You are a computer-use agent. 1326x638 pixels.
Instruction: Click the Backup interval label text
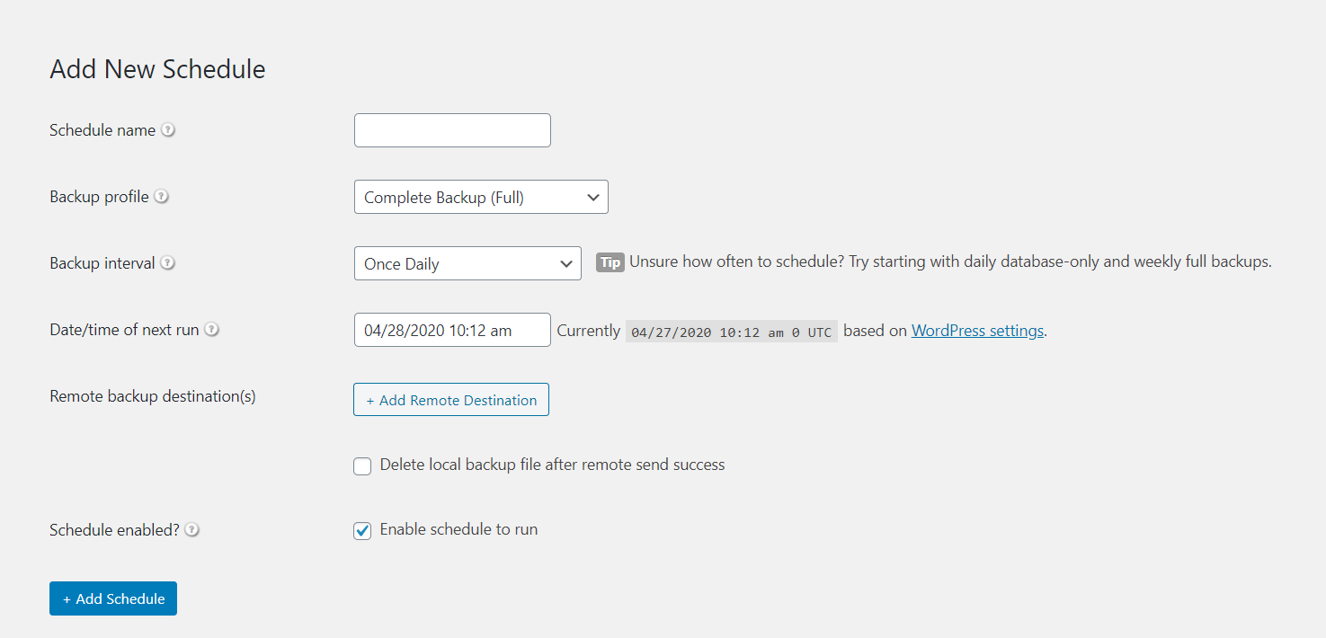pyautogui.click(x=102, y=263)
